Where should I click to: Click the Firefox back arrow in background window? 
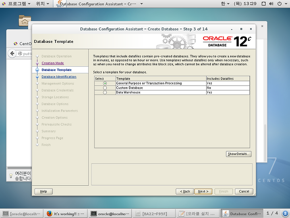(12, 54)
